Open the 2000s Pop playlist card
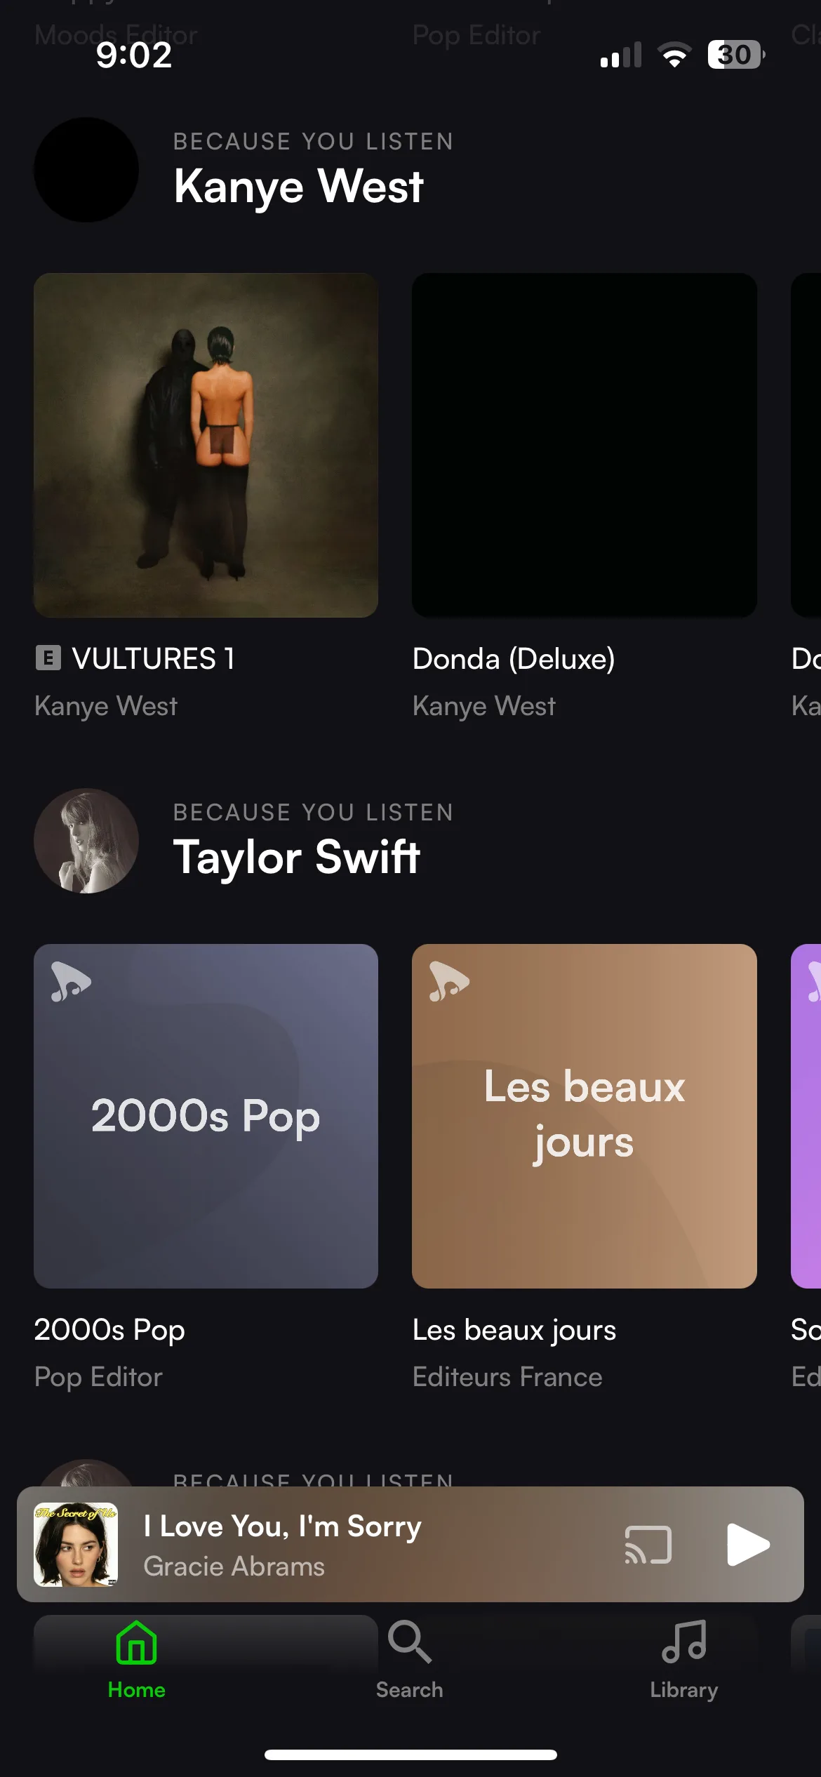Screen dimensions: 821x1777 206,1116
